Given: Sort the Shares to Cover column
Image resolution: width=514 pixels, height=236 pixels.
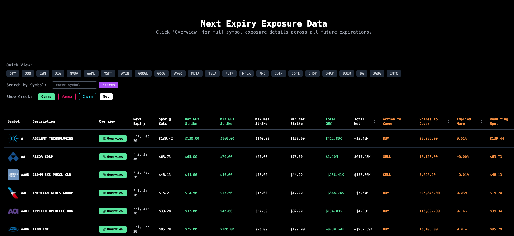Looking at the screenshot, I should coord(448,121).
